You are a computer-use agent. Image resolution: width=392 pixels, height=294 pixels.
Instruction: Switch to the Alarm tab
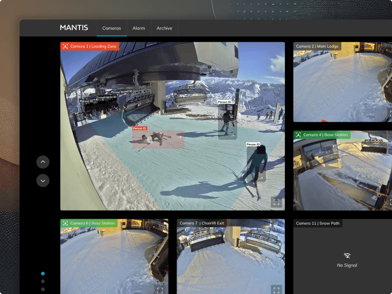coord(139,28)
